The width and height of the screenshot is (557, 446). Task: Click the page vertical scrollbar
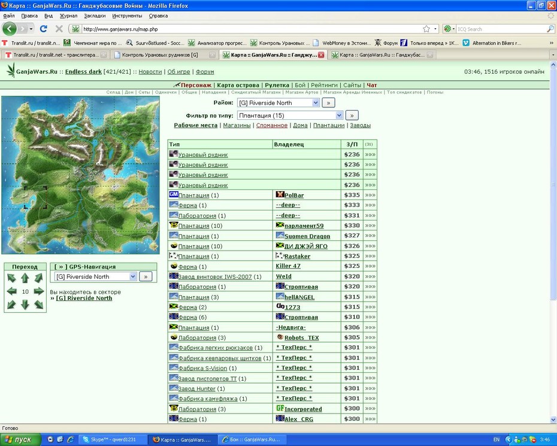click(x=553, y=242)
